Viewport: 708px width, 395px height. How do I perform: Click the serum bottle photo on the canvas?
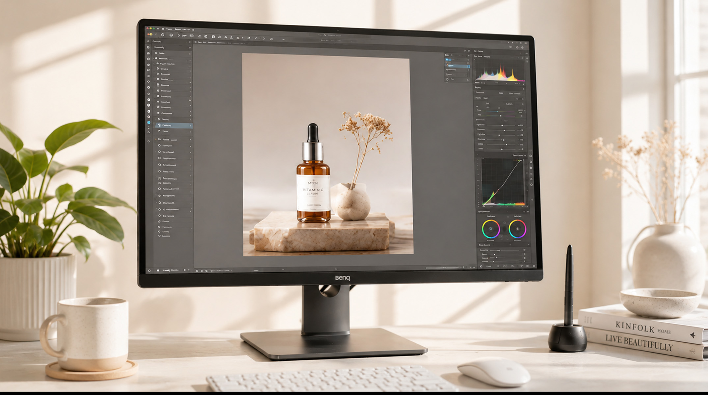(x=328, y=155)
